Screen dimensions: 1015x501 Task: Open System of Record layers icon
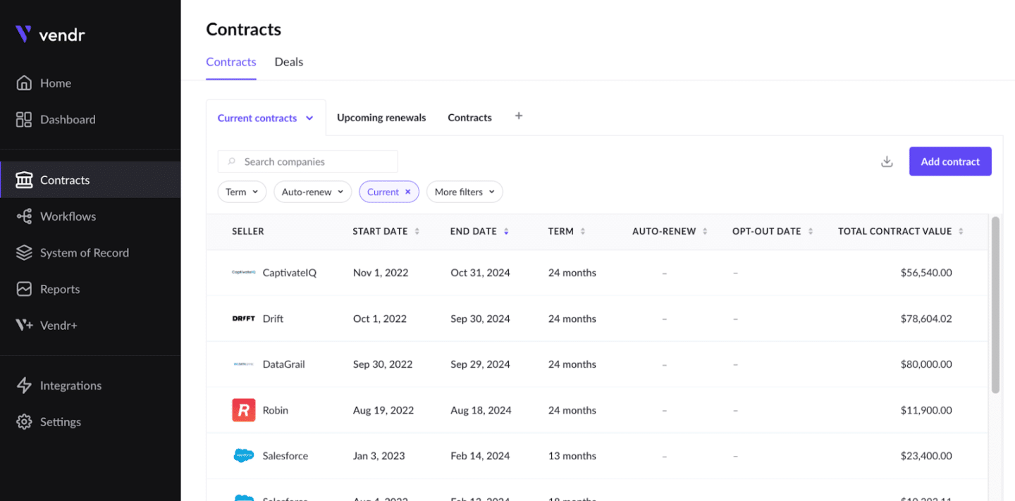pos(24,253)
